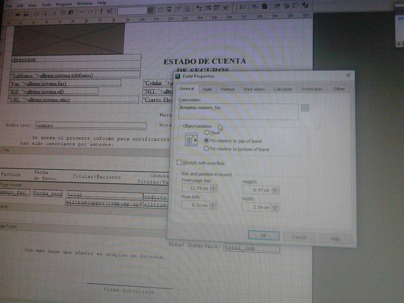Select Fix relative to bottom of band
Viewport: 404px width, 303px height.
pos(206,149)
